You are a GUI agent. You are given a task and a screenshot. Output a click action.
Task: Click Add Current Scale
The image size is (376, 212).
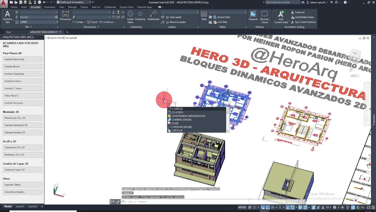pyautogui.click(x=281, y=17)
